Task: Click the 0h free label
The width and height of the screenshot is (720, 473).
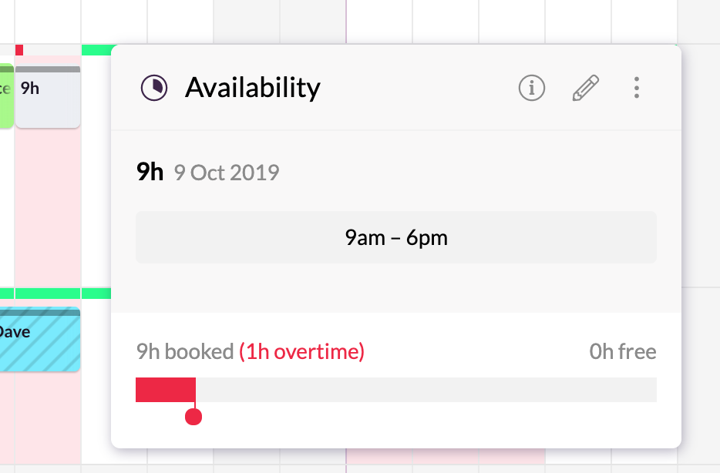Action: pyautogui.click(x=623, y=352)
